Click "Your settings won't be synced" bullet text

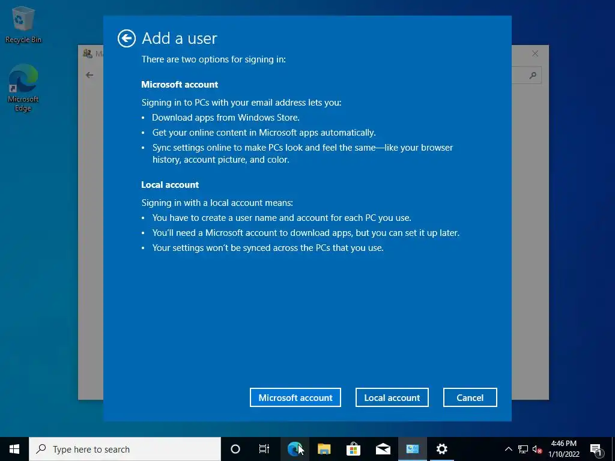pos(268,248)
